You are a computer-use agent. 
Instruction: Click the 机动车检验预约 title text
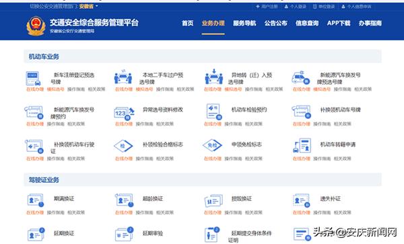(249, 110)
